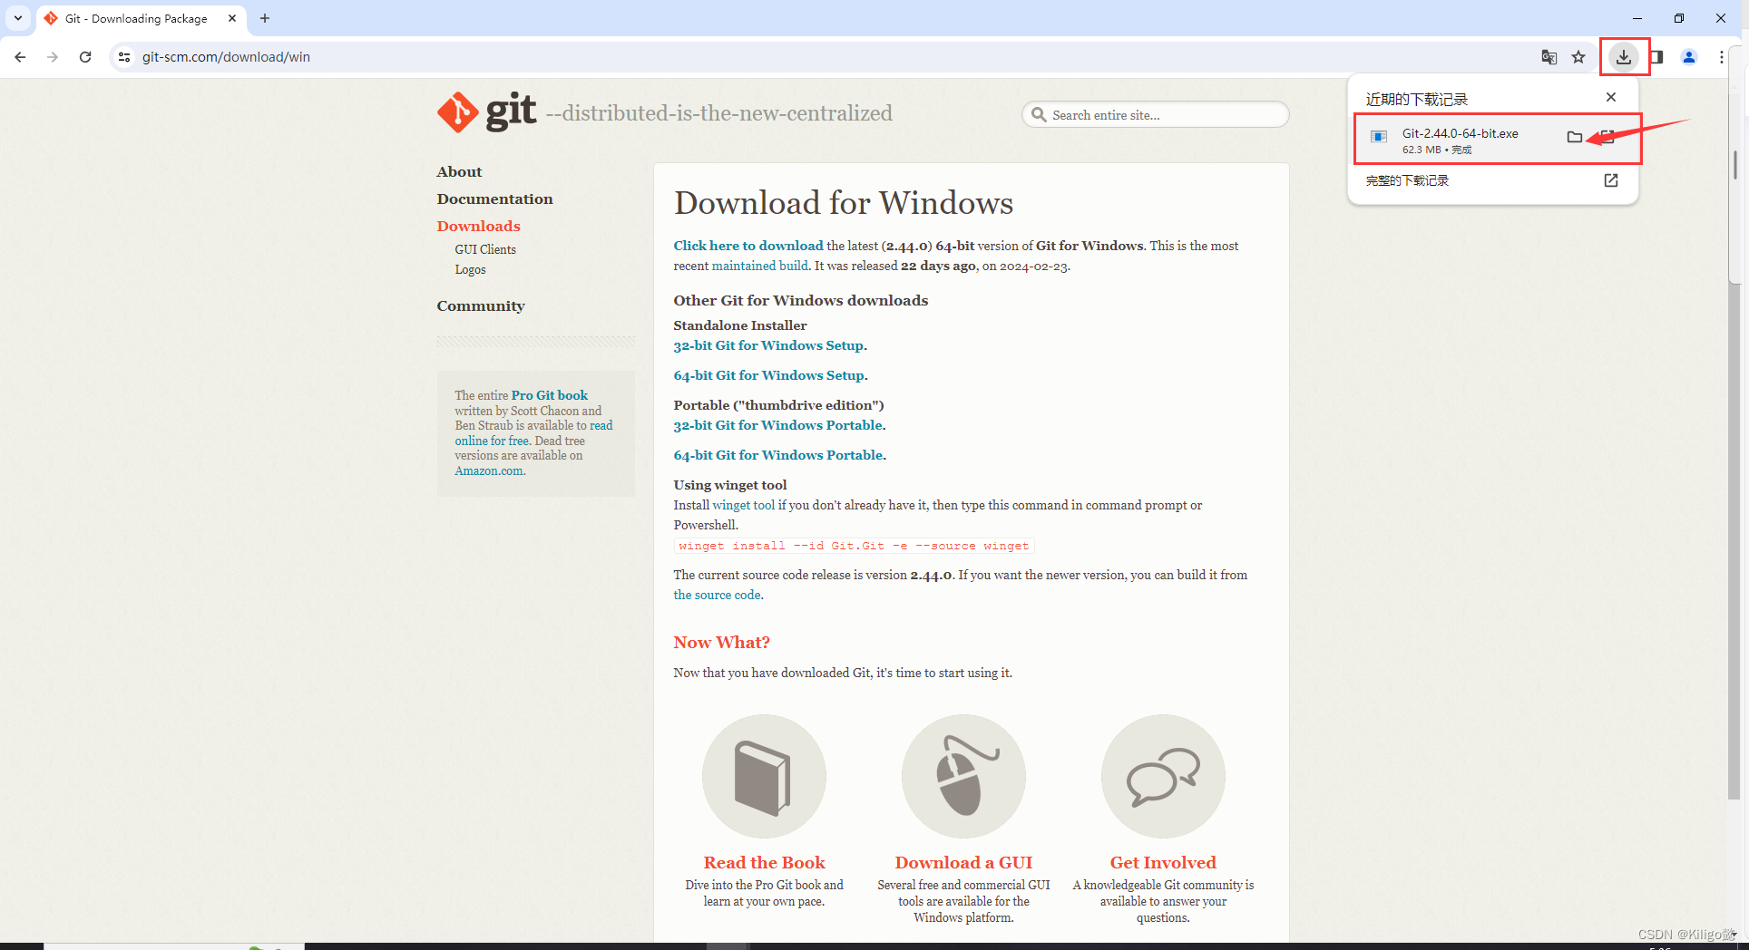The height and width of the screenshot is (950, 1749).
Task: Open Logos submenu link
Action: [x=470, y=269]
